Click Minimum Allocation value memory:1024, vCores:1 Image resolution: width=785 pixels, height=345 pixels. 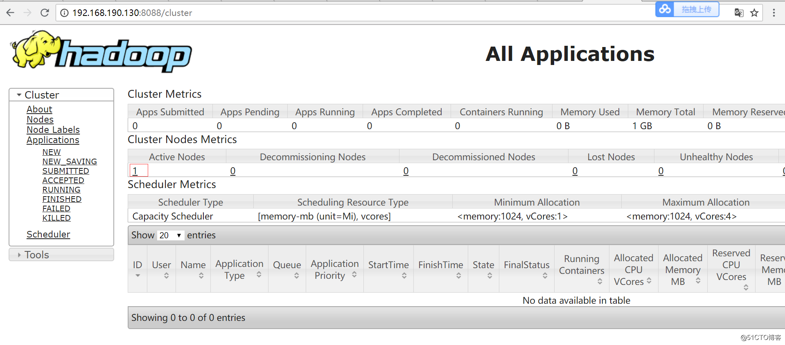coord(512,216)
